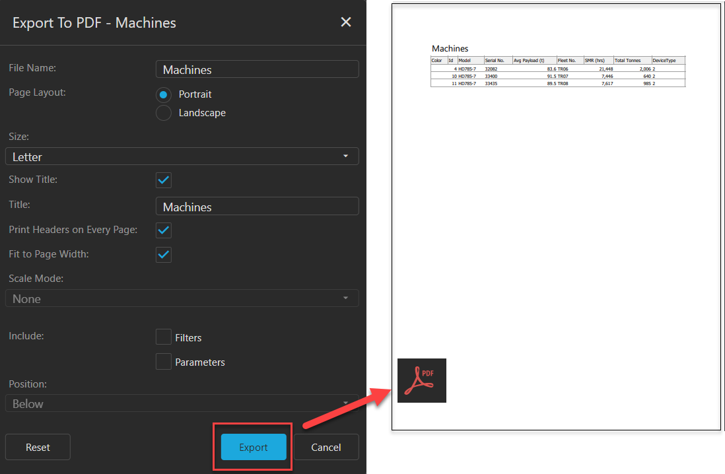Select Portrait page layout

tap(163, 95)
